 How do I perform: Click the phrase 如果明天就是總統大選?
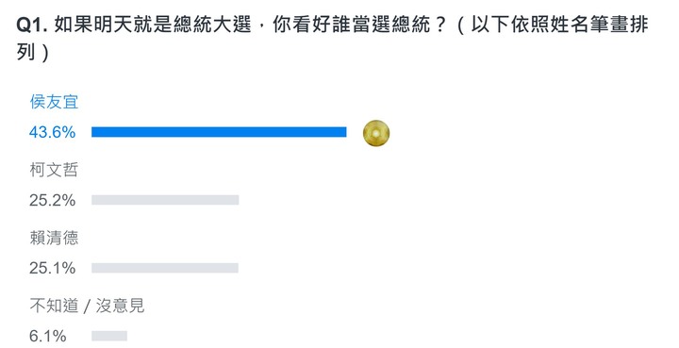(153, 25)
